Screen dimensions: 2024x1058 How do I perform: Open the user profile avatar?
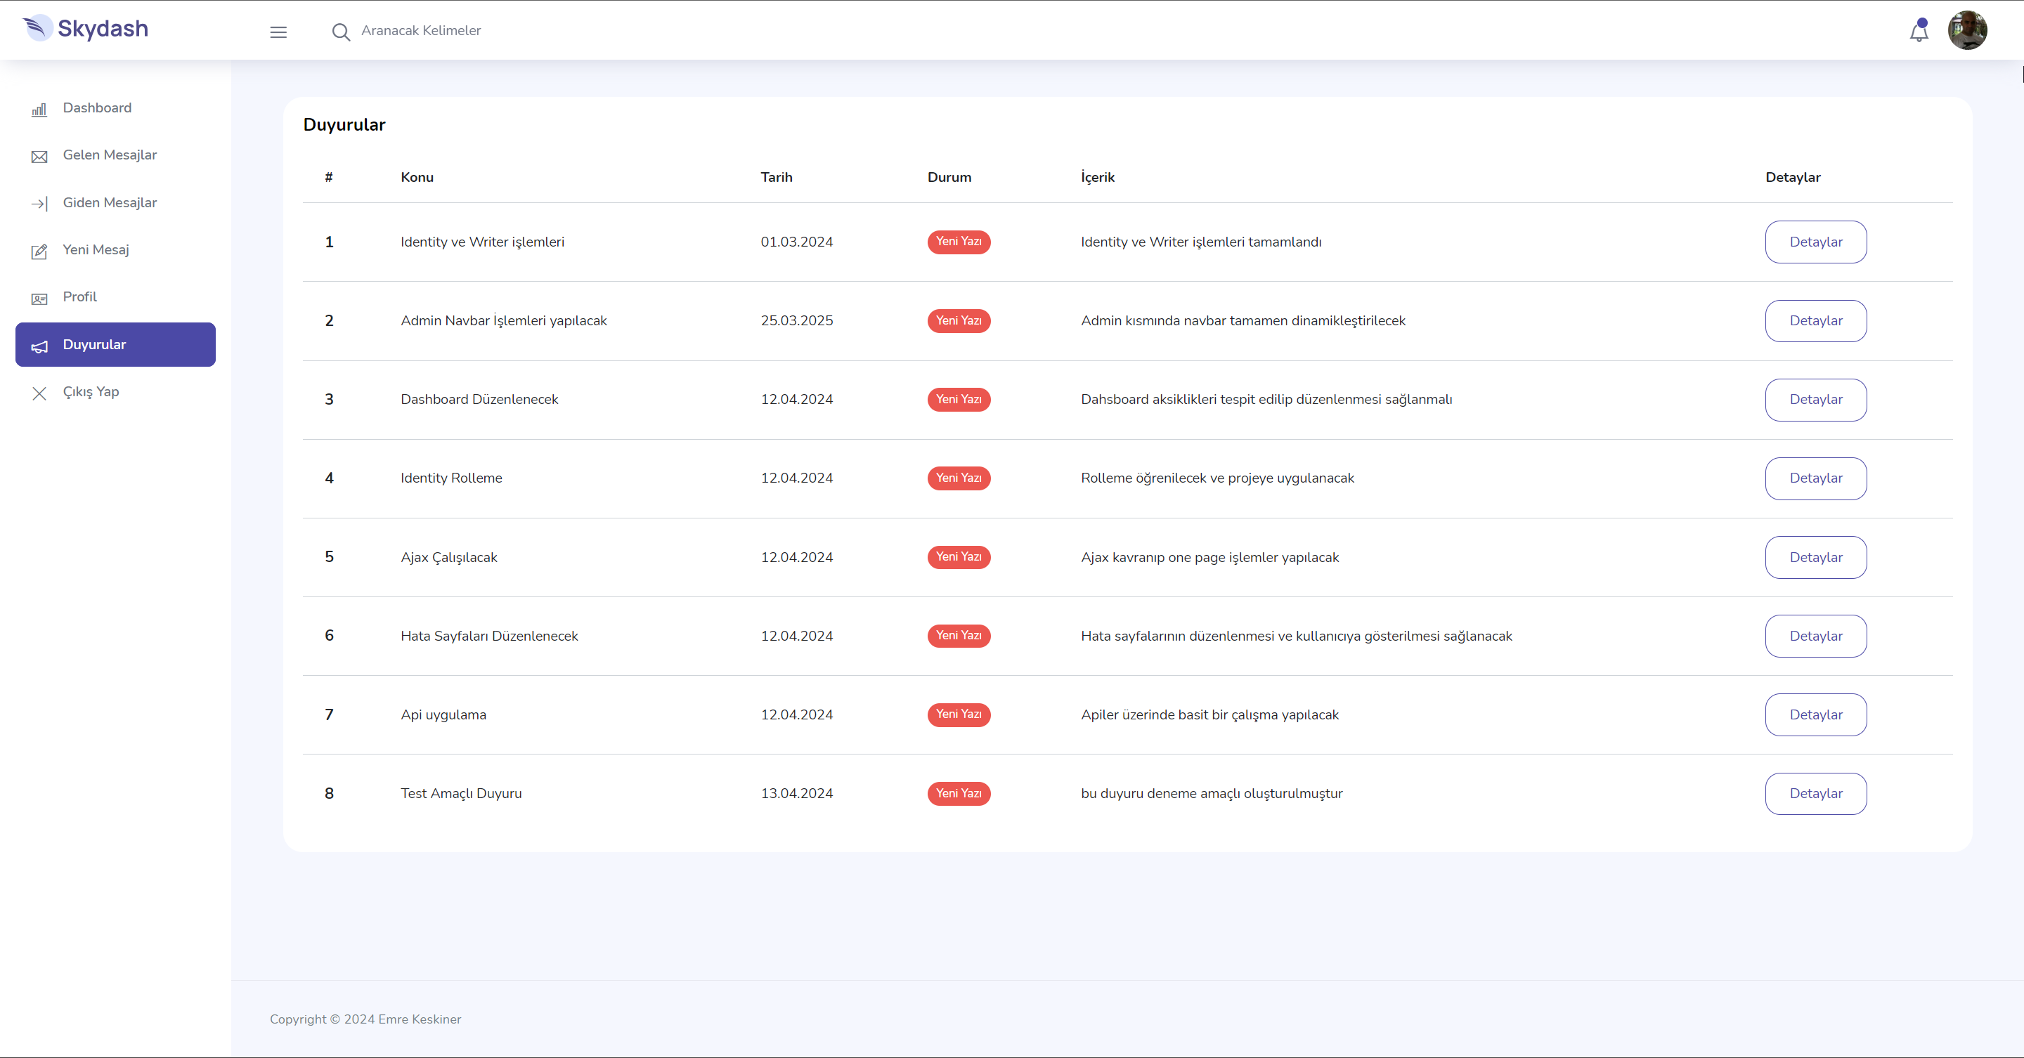click(x=1966, y=31)
